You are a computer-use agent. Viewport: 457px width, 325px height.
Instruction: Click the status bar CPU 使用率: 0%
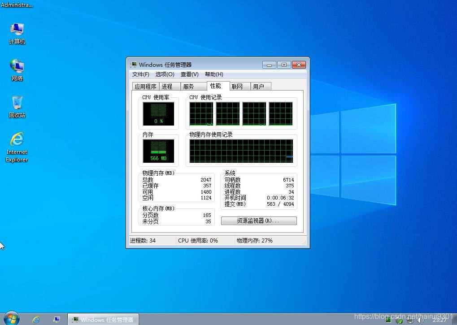[198, 241]
